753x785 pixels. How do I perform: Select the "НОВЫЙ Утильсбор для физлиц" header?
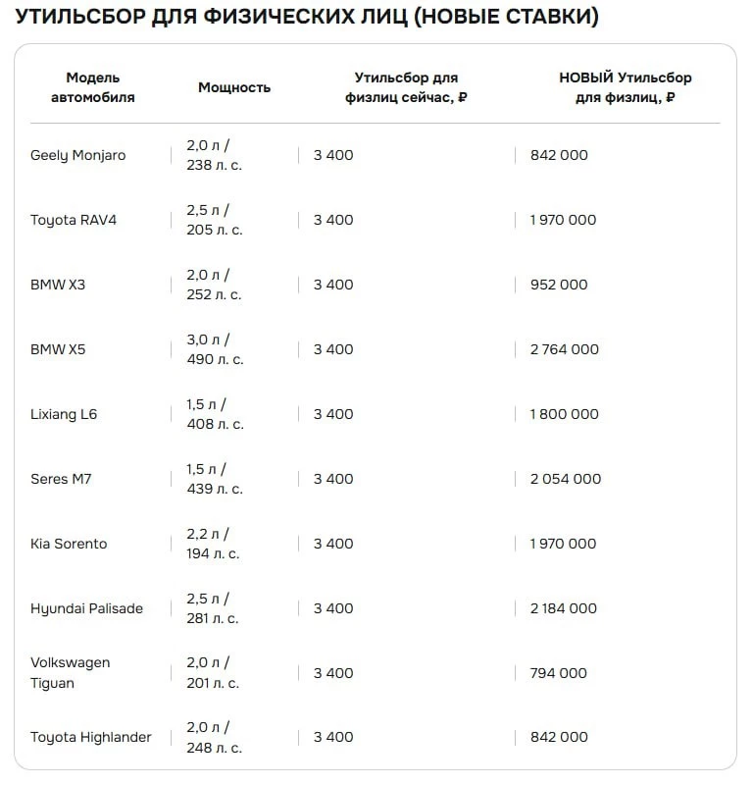[x=625, y=87]
